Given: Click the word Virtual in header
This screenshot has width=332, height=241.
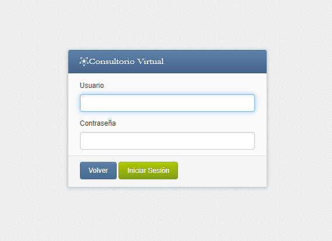Looking at the screenshot, I should [151, 62].
